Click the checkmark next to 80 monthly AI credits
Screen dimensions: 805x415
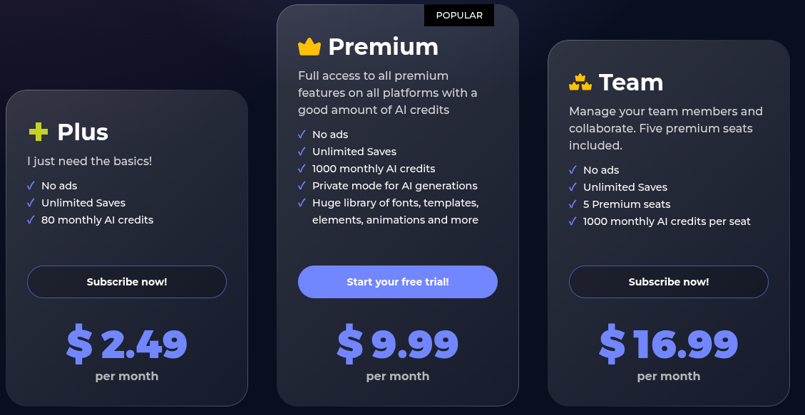29,219
